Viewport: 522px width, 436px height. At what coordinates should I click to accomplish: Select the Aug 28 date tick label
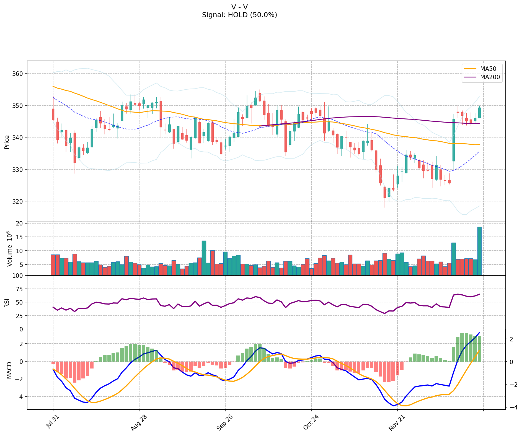coord(139,422)
